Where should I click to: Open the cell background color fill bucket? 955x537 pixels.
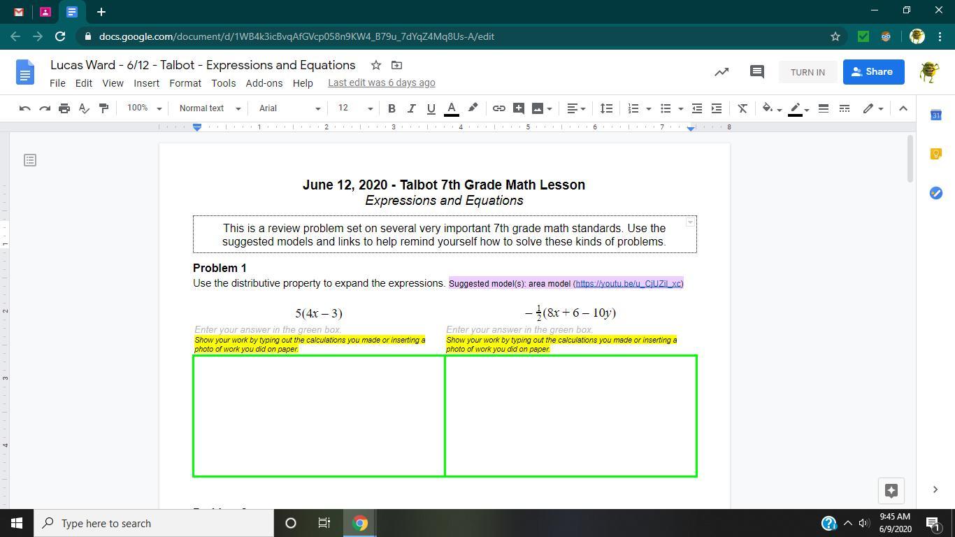click(x=771, y=108)
